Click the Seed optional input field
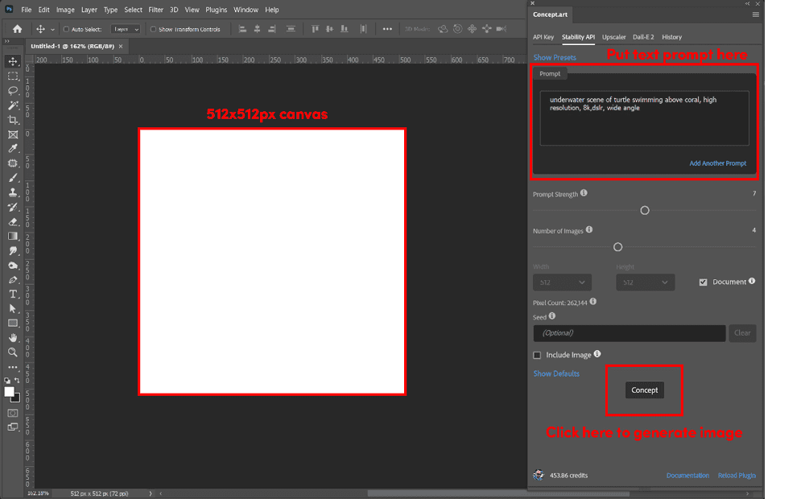This screenshot has width=805, height=499. [630, 333]
